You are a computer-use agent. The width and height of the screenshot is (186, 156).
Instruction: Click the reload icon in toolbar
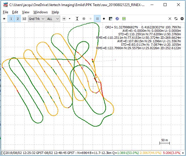176,19
